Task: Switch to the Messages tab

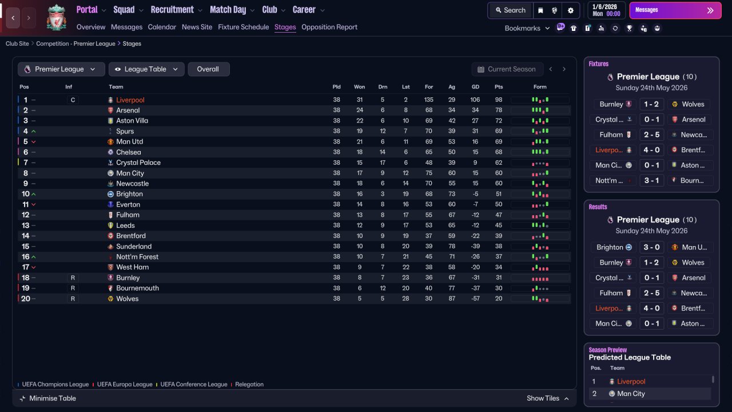Action: [x=127, y=27]
